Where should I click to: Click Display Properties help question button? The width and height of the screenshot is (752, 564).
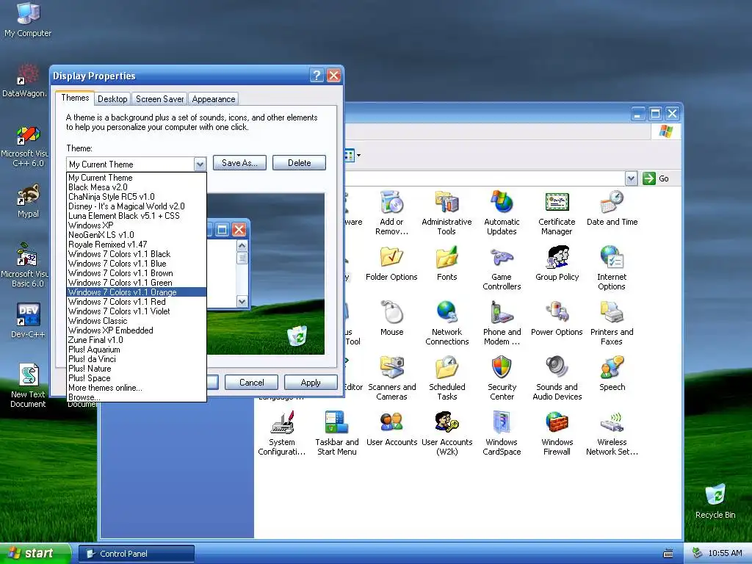[x=317, y=76]
